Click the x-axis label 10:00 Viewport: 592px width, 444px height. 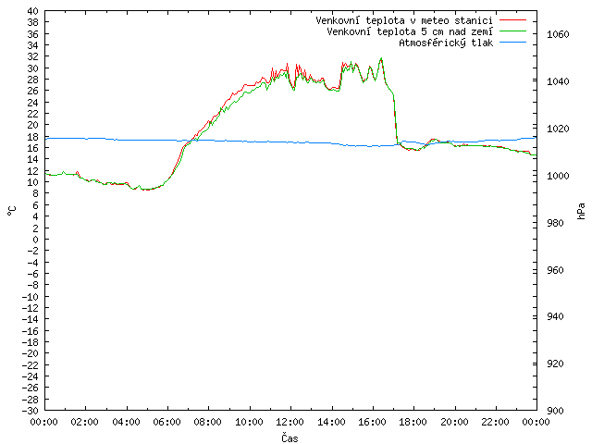pyautogui.click(x=249, y=422)
